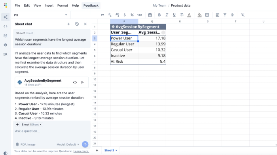Focus the Ask a question input
The width and height of the screenshot is (277, 155).
[51, 131]
